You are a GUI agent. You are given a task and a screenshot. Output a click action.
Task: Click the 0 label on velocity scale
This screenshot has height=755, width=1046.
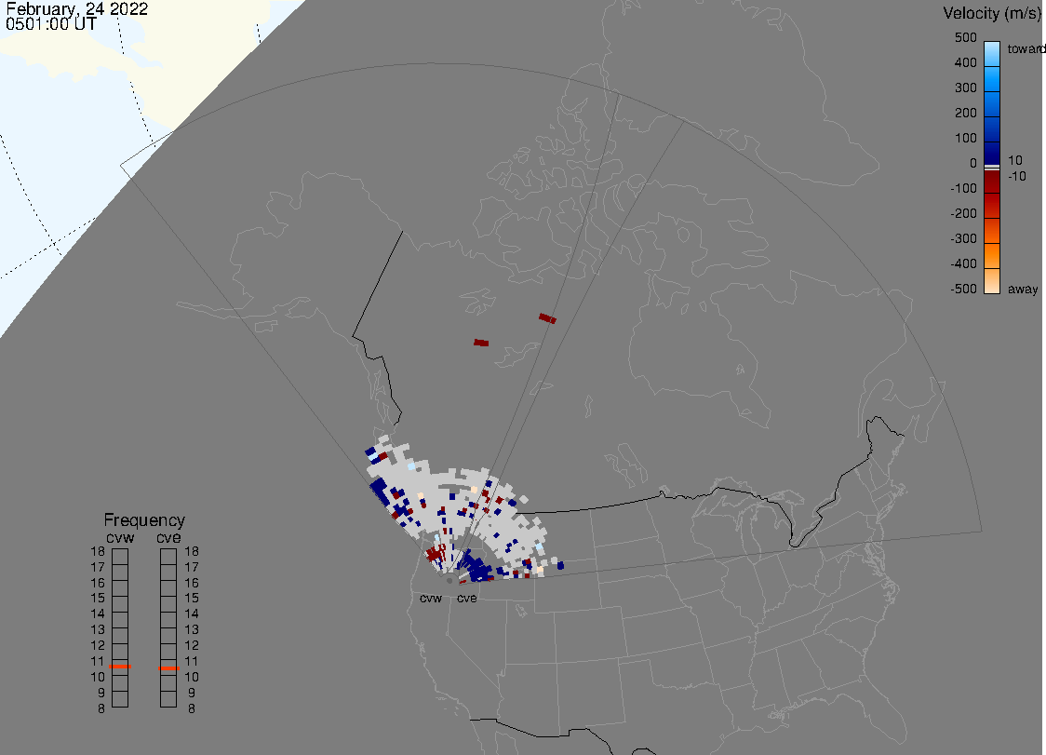(x=973, y=164)
